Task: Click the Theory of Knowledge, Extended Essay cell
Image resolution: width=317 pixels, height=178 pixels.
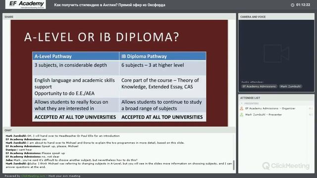Action: pos(162,87)
